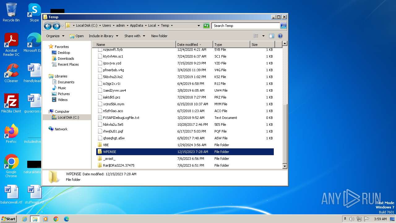
Task: Change your view icon button
Action: [x=256, y=36]
